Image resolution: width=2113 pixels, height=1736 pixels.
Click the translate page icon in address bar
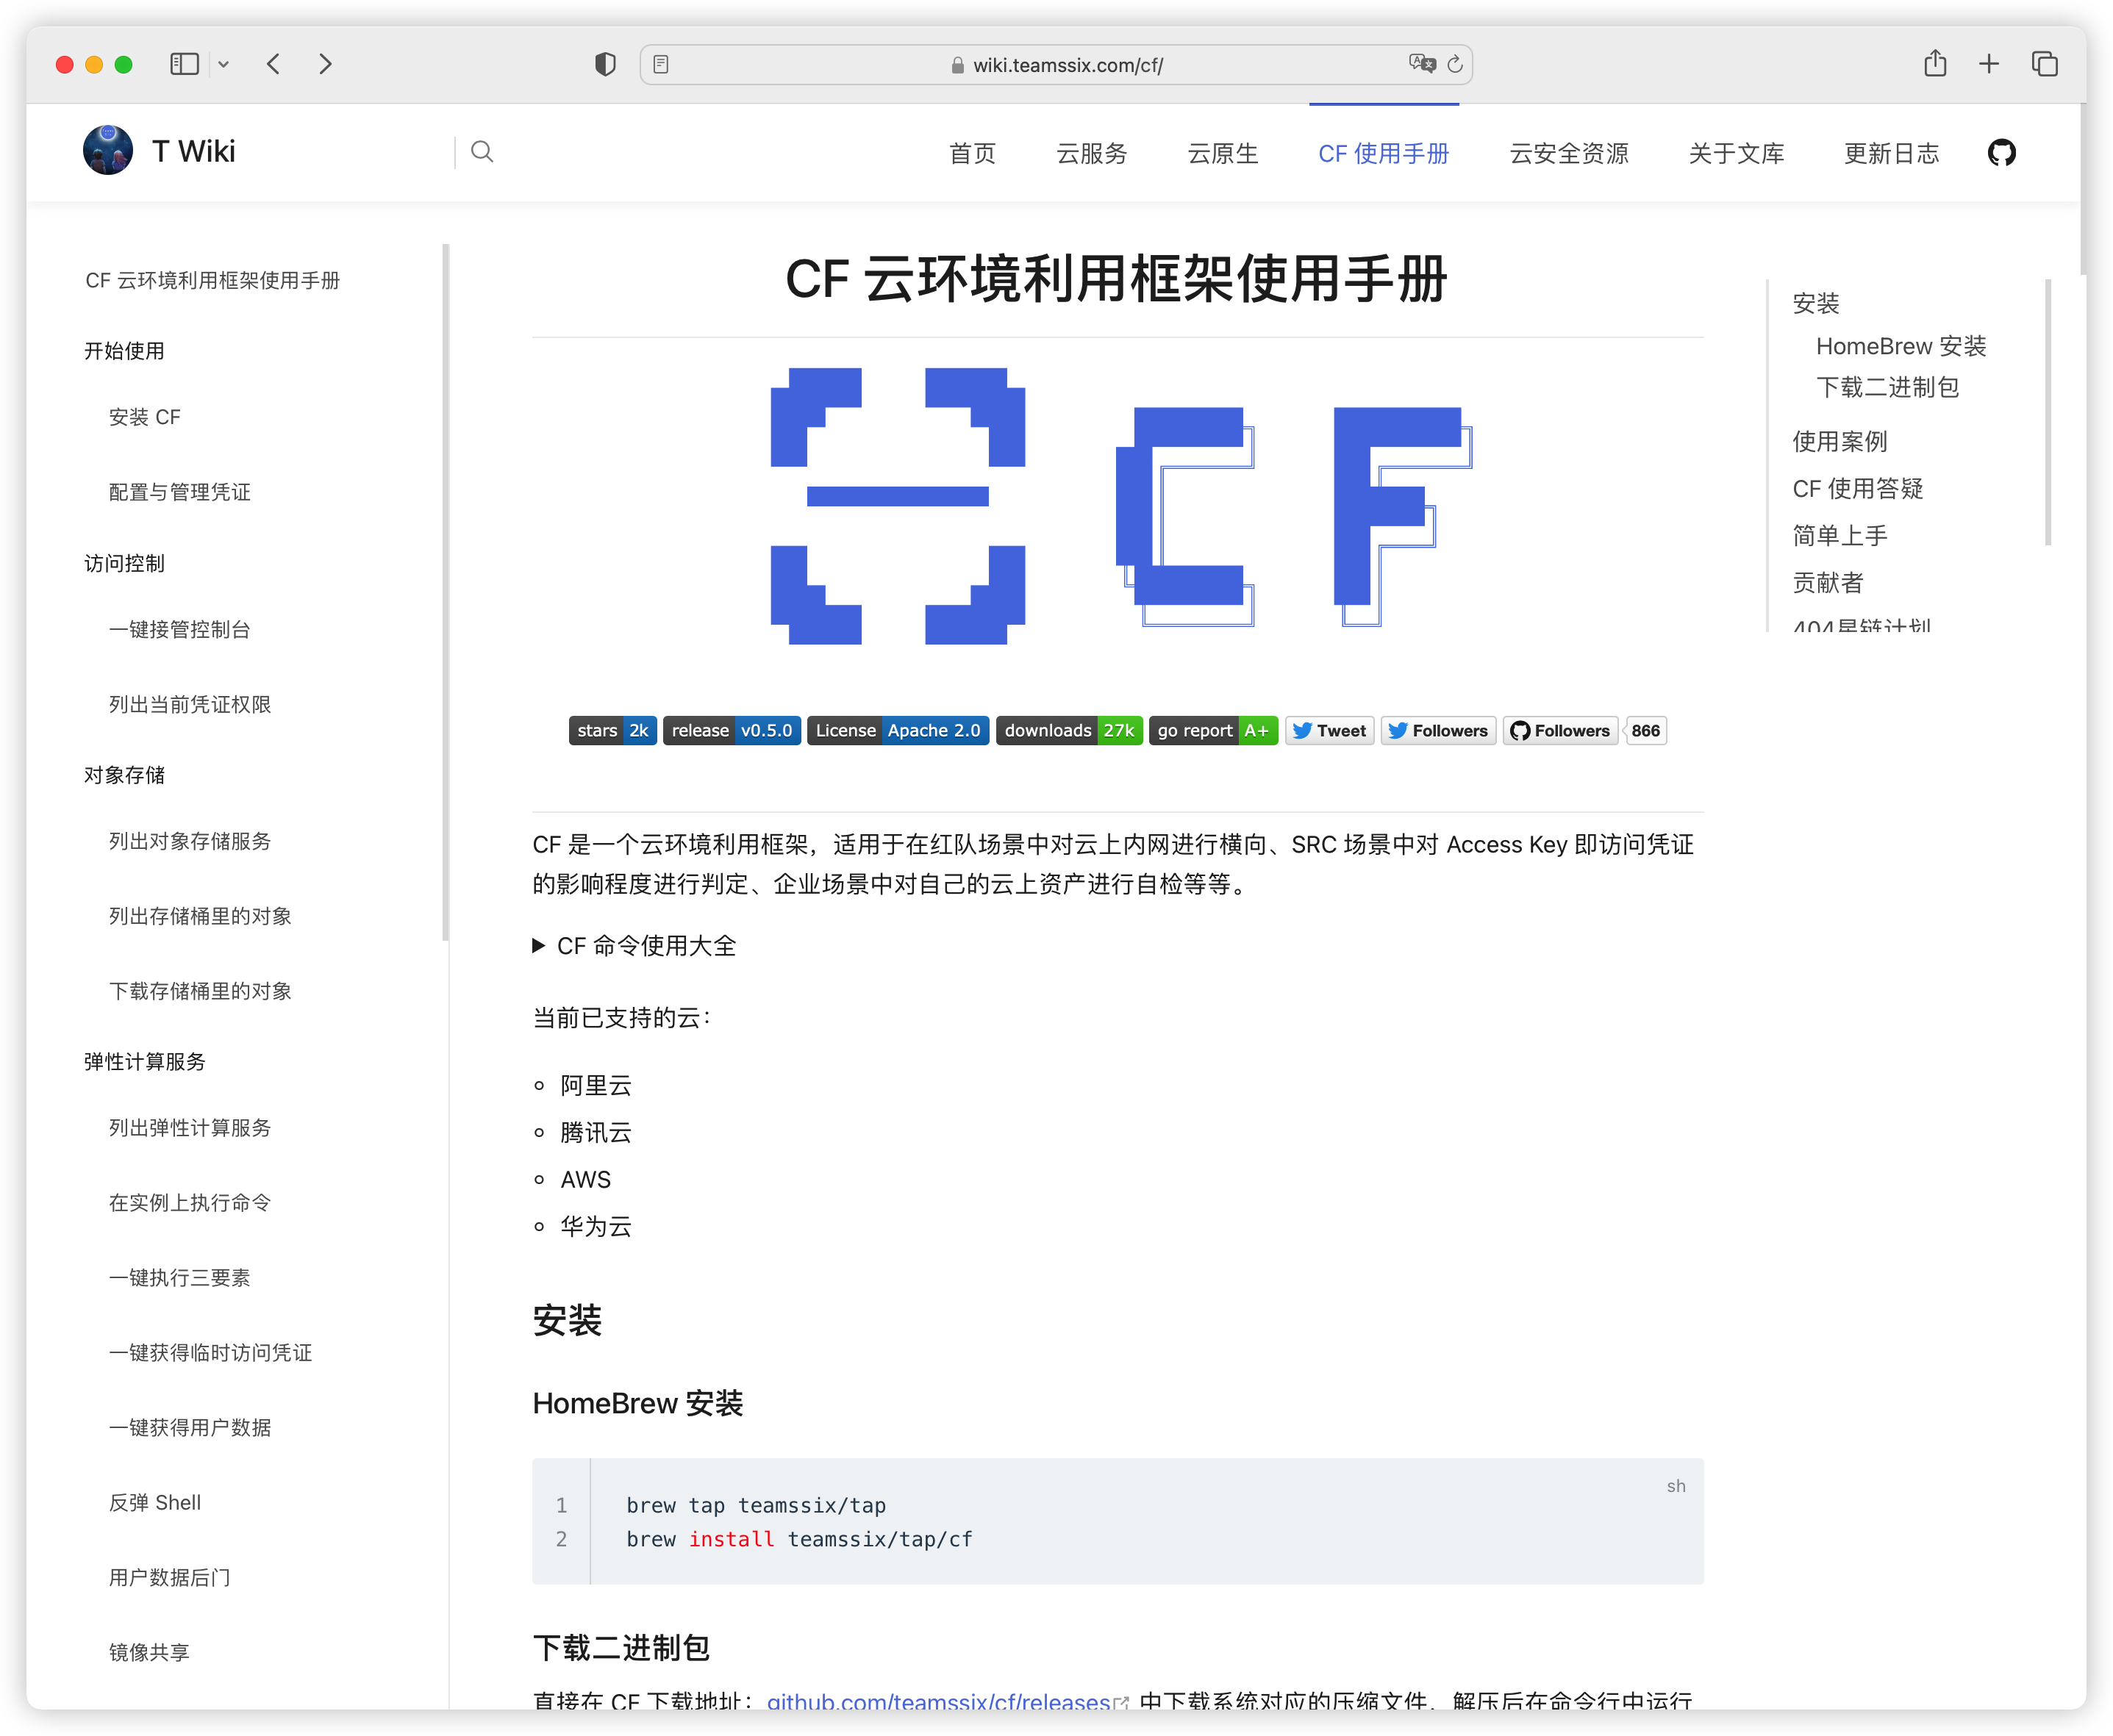point(1422,64)
